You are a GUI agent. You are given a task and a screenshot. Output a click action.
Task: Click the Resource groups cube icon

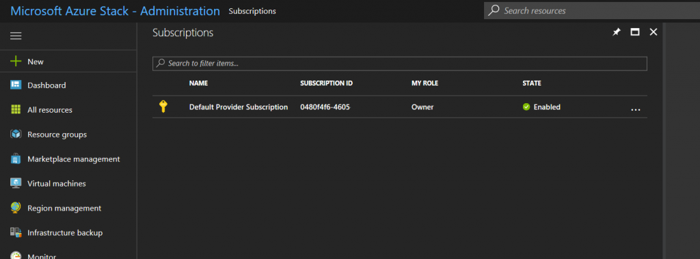[16, 135]
